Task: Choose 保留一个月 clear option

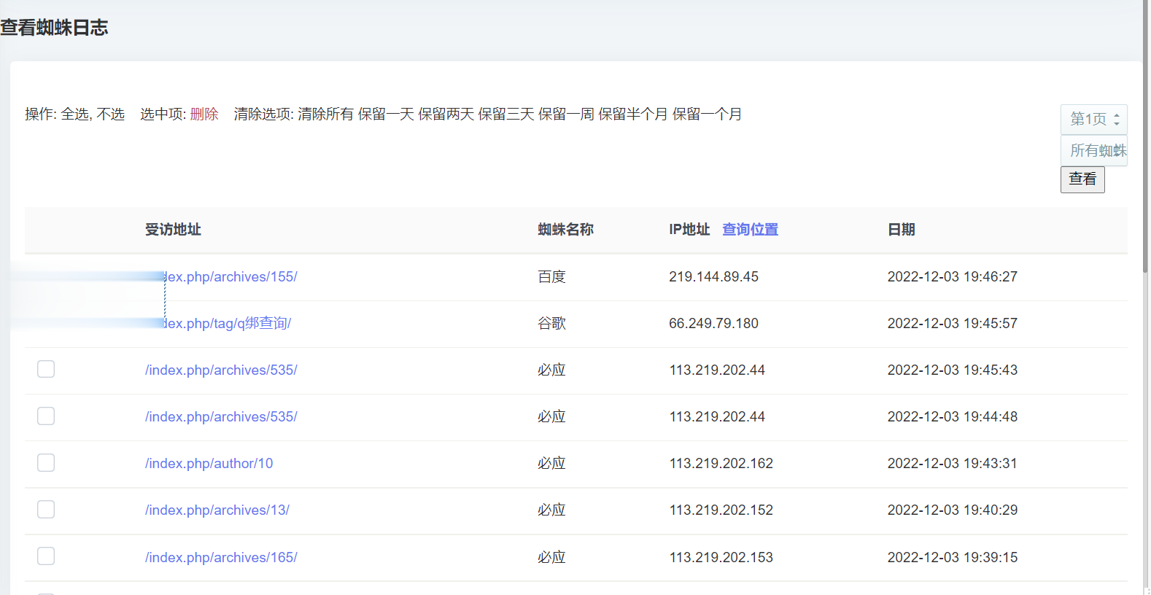Action: [707, 114]
